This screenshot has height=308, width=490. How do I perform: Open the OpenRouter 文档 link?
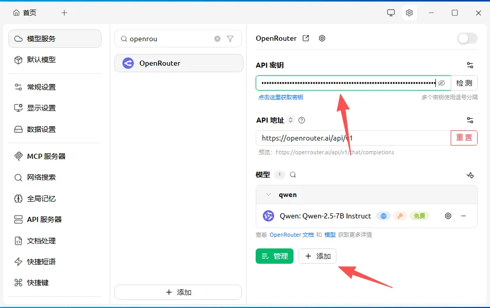291,235
